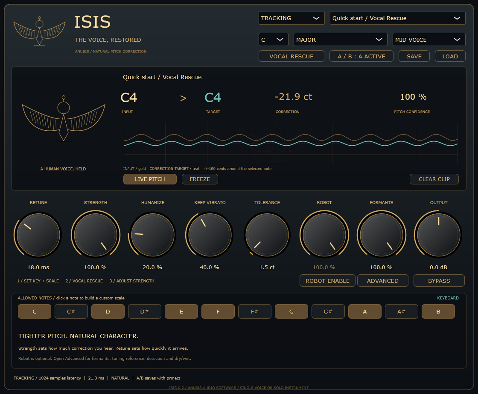
Task: Enable LIVE PITCH mode
Action: click(x=150, y=179)
